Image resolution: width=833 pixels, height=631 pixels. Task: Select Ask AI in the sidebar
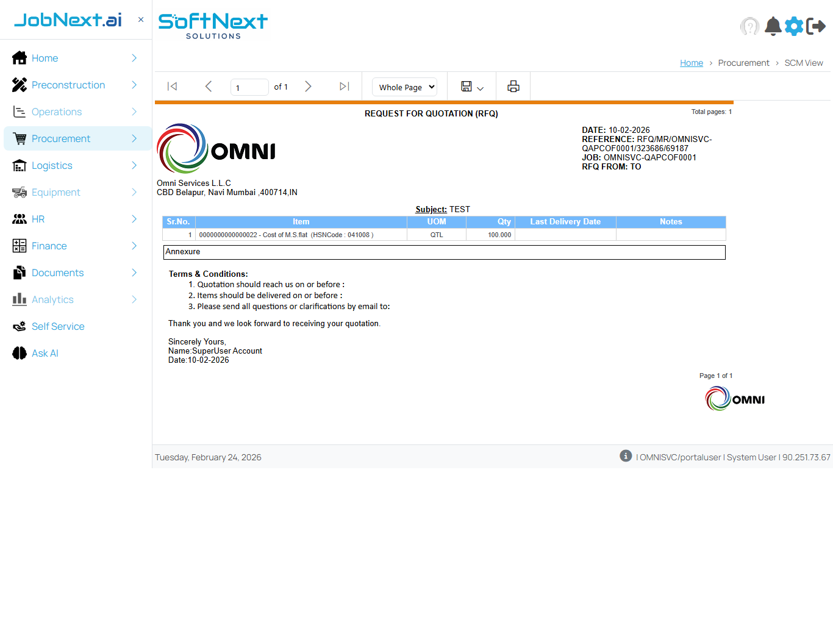coord(45,353)
